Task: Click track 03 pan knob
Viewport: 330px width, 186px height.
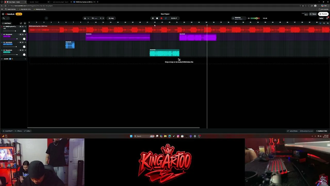Action: coord(24,47)
